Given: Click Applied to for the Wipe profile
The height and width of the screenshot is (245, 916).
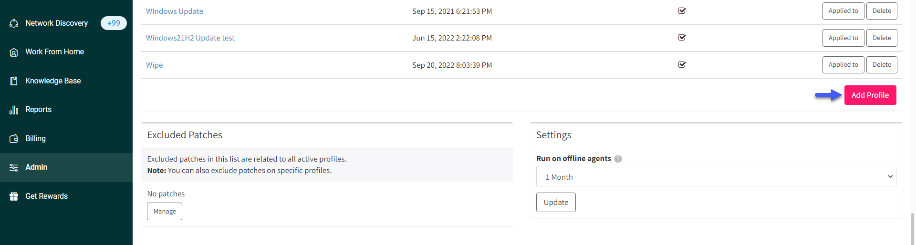Looking at the screenshot, I should 843,65.
